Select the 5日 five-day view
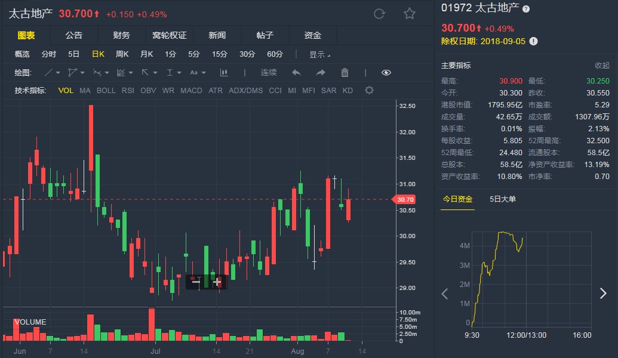Image resolution: width=618 pixels, height=358 pixels. coord(73,54)
